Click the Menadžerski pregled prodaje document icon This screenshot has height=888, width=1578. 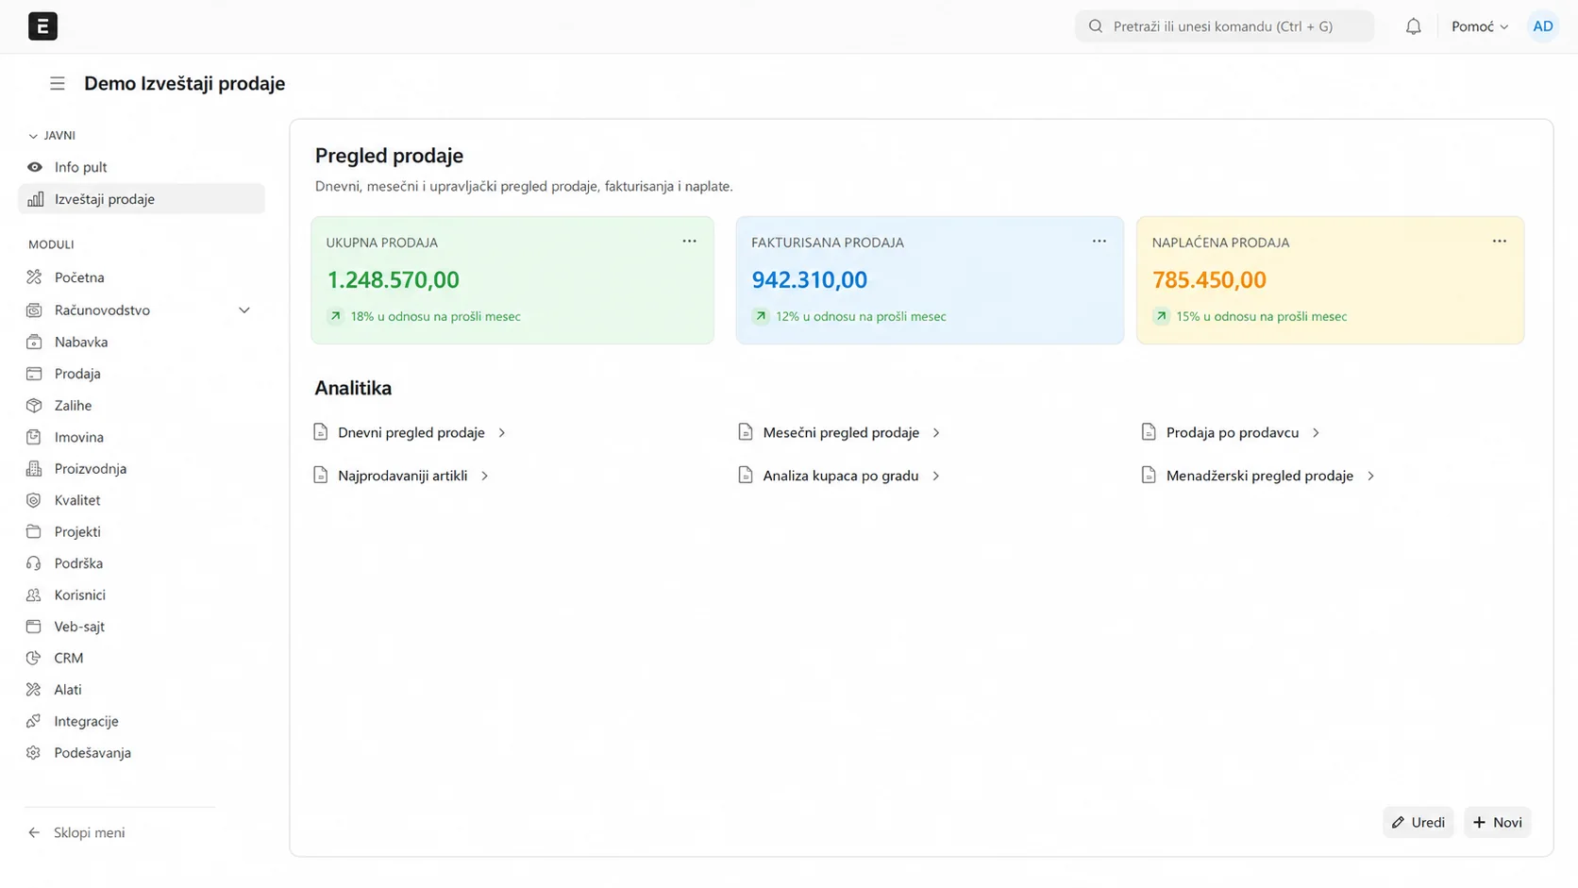(1149, 476)
